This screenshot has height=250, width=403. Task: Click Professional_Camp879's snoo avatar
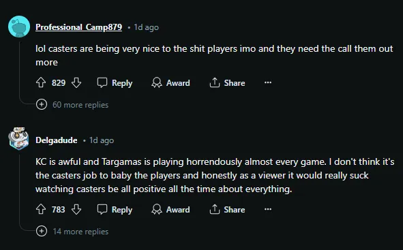point(19,27)
